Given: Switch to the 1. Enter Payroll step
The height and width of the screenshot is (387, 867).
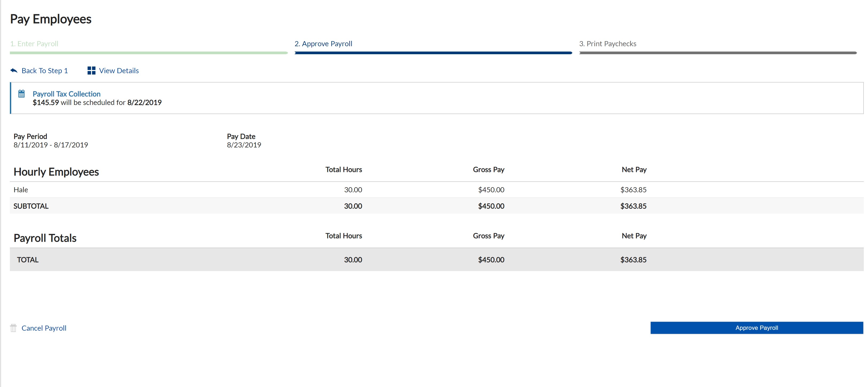Looking at the screenshot, I should pos(34,44).
